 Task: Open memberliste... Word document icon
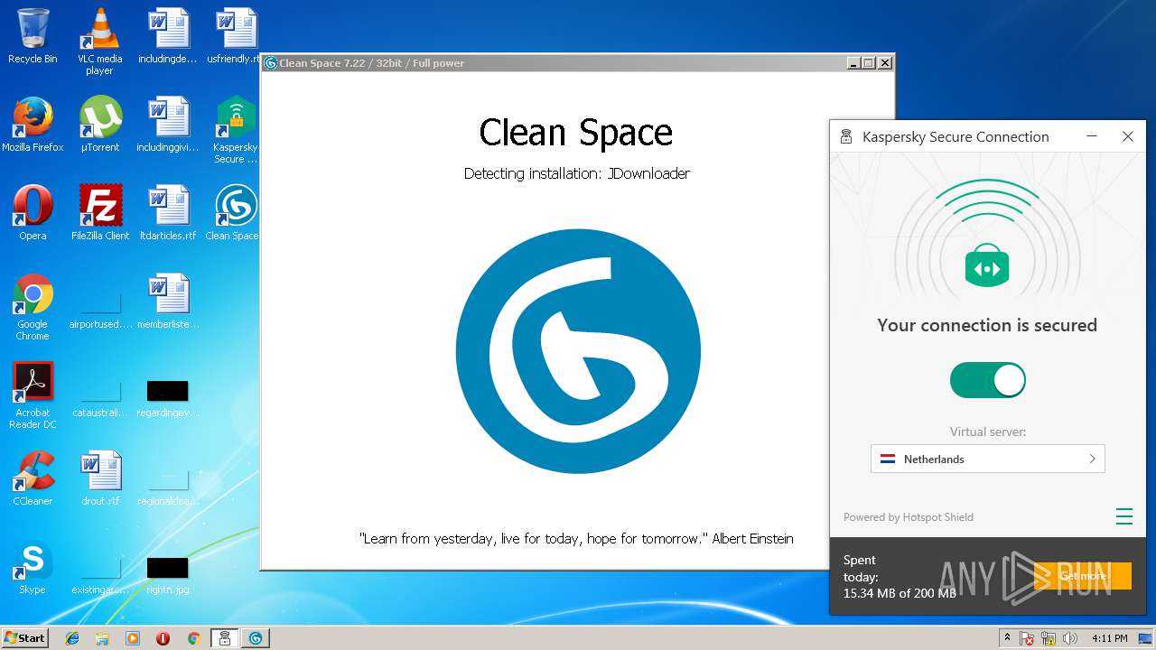click(167, 302)
